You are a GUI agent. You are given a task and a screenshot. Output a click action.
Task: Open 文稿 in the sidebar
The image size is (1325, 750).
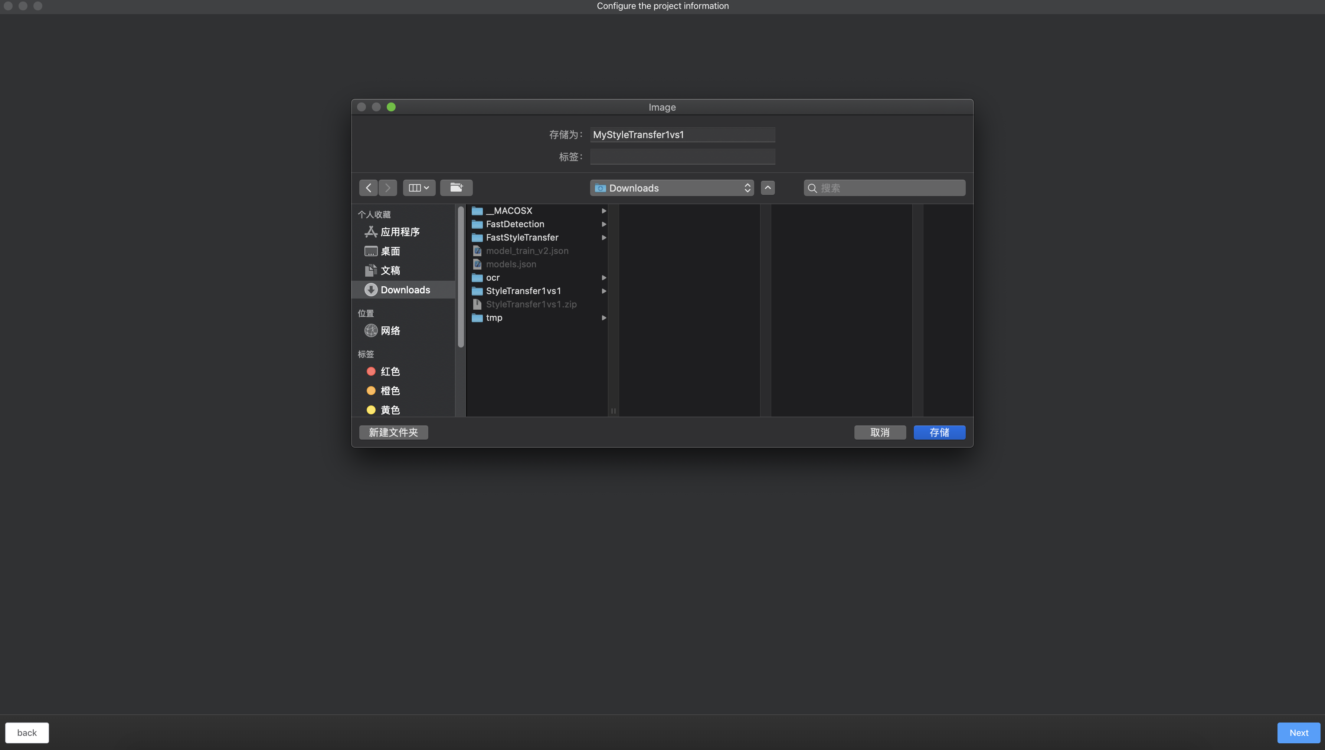(390, 270)
